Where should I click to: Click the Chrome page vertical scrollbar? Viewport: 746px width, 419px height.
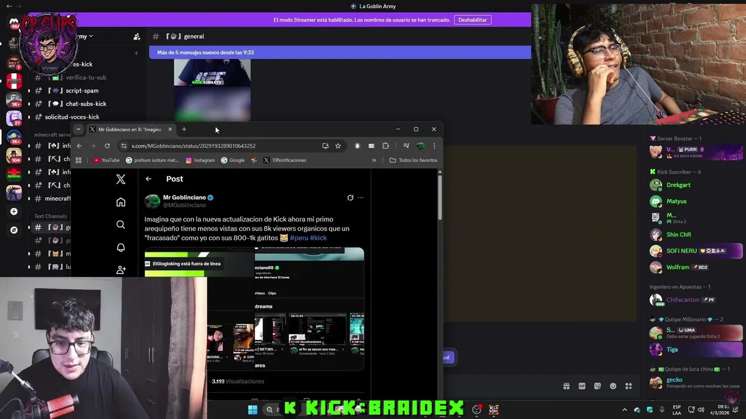[440, 198]
